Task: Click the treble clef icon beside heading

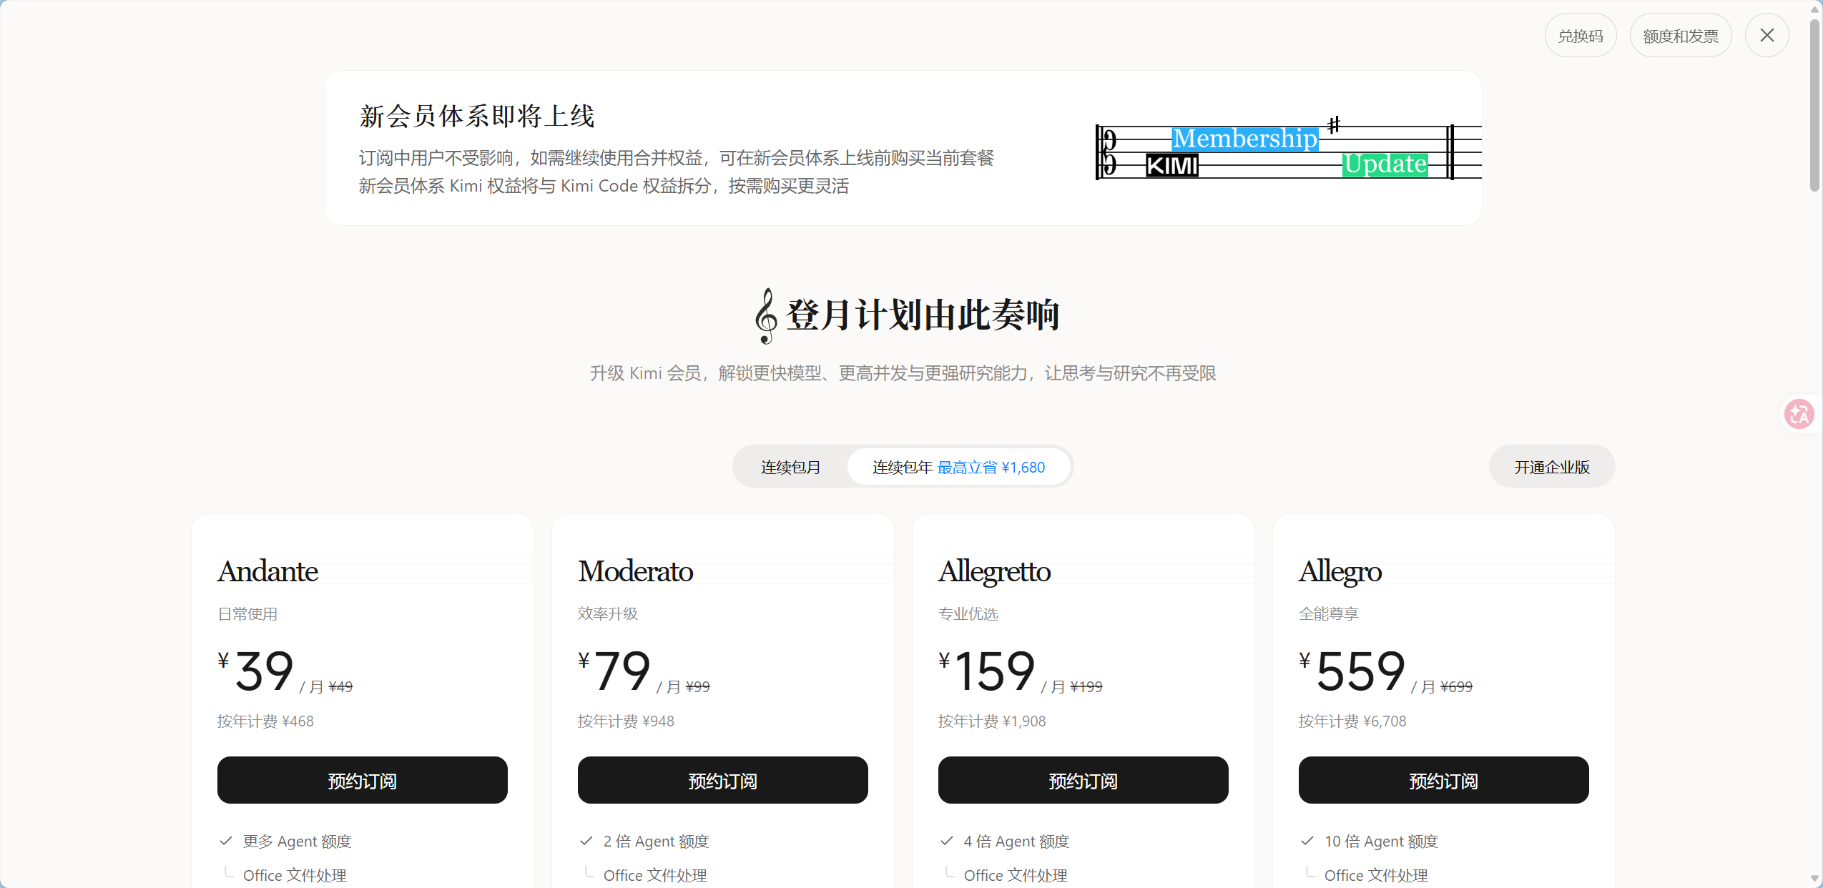Action: pyautogui.click(x=766, y=316)
